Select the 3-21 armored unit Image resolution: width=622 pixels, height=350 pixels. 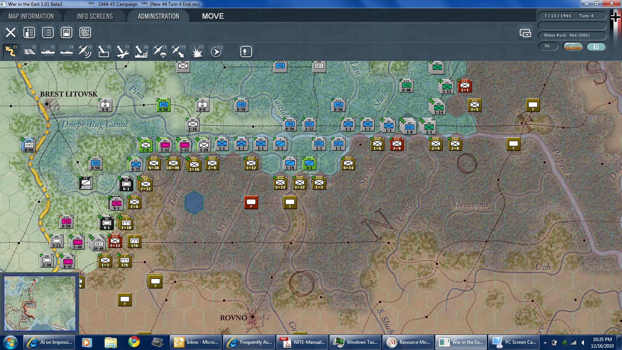click(x=56, y=241)
